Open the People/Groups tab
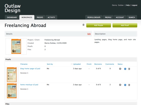Screen dimensions: 141x105 94,17
